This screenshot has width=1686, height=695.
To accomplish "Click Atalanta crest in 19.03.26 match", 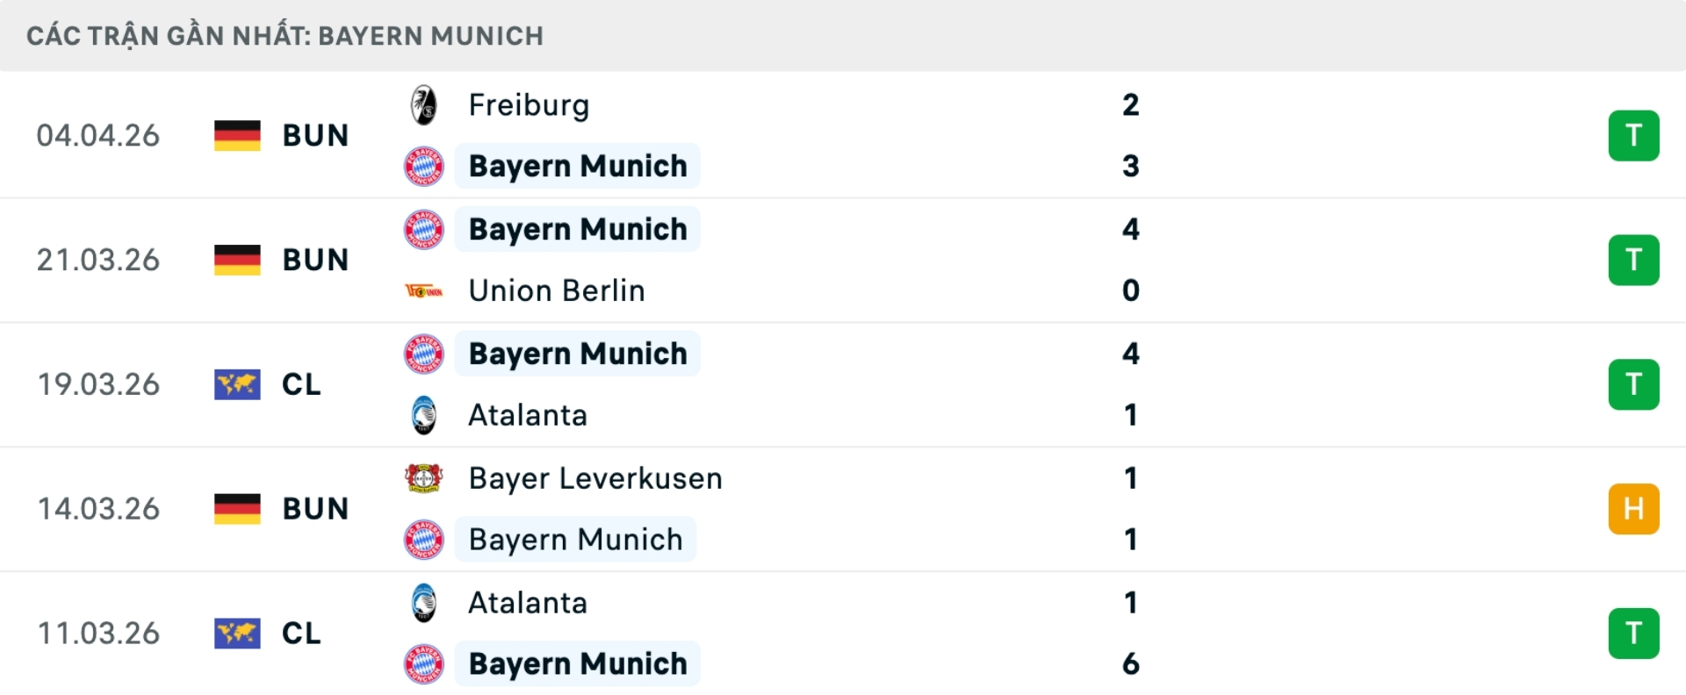I will [424, 415].
